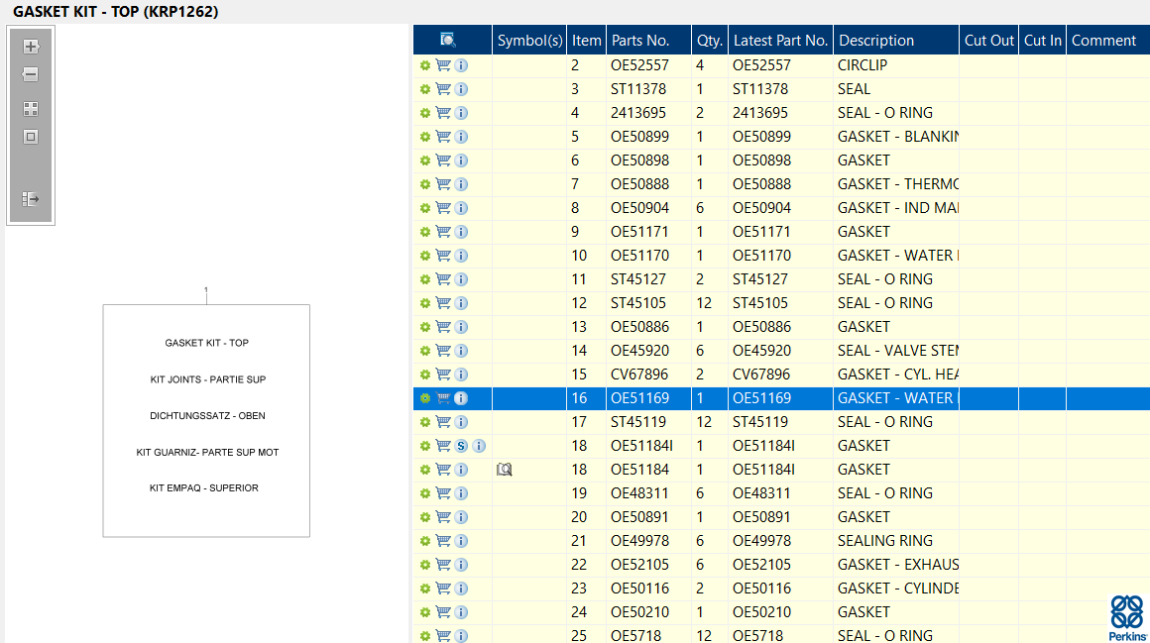Open info icon for item 4 part 2413695

pyautogui.click(x=461, y=113)
